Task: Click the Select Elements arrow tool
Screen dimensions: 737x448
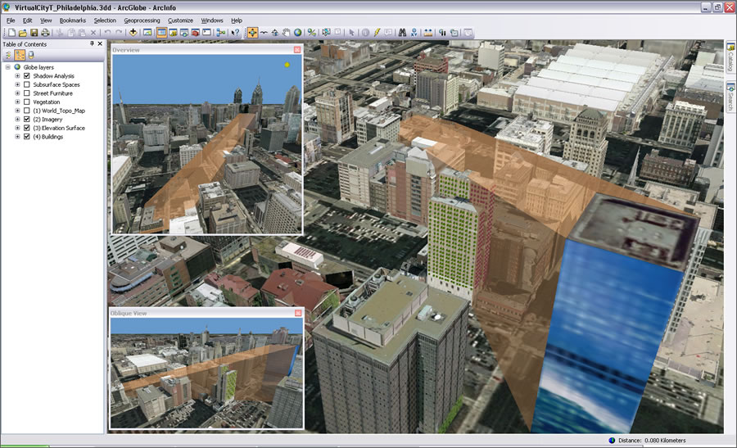Action: coord(351,33)
